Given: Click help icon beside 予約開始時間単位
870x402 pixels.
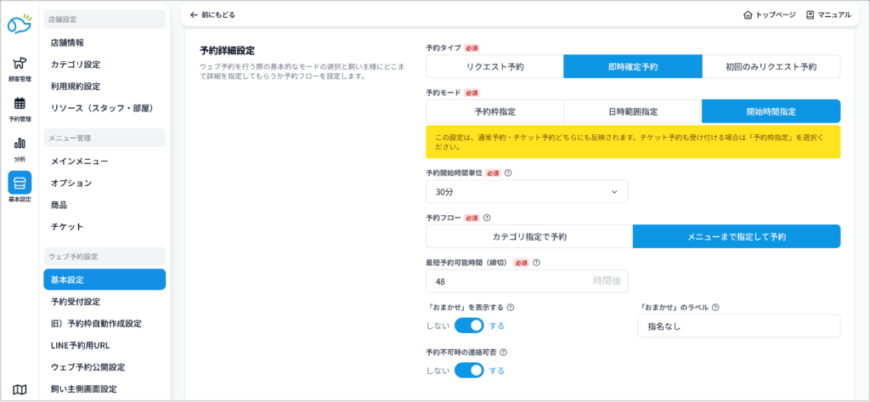Looking at the screenshot, I should click(508, 173).
